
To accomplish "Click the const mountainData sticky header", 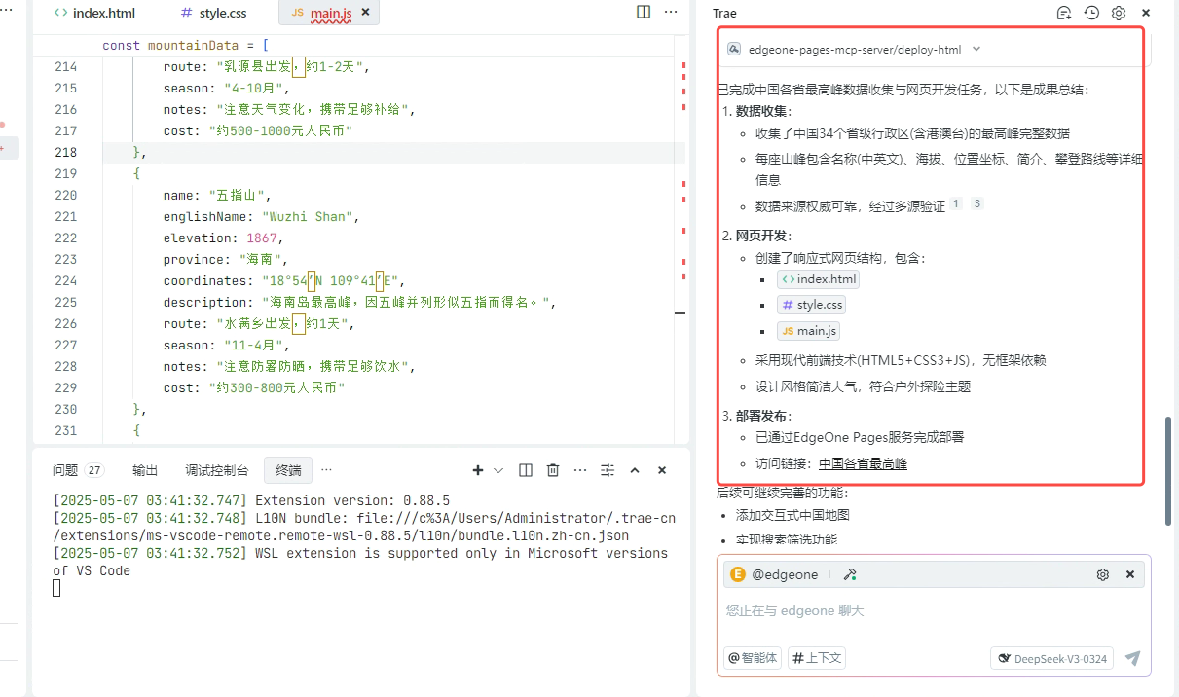I will (x=185, y=45).
